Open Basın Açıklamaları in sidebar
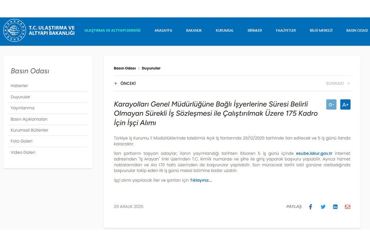 [x=29, y=119]
